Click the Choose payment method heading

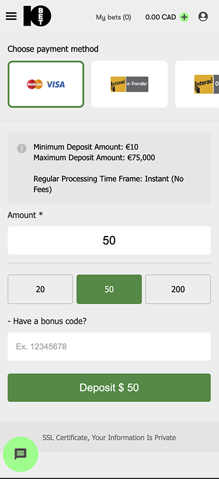click(53, 49)
